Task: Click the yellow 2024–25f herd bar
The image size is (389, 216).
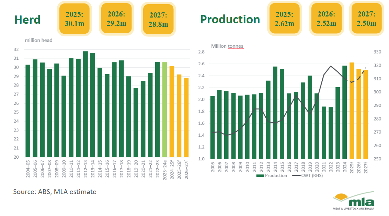Action: 172,112
